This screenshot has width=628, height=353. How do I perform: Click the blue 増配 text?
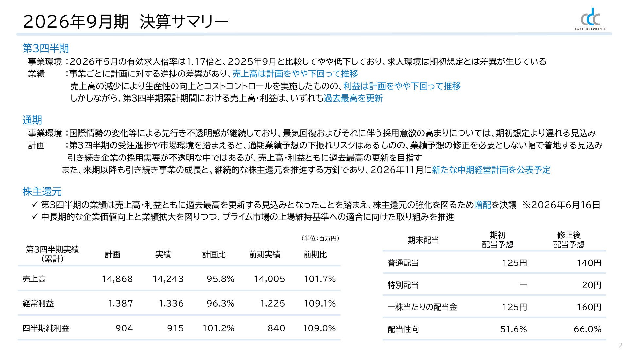pos(483,205)
